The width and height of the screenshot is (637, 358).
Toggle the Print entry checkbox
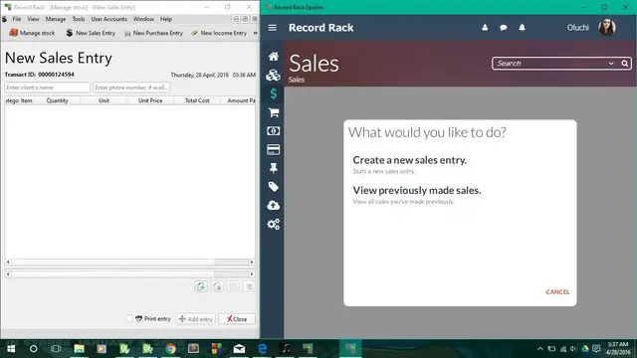[x=129, y=318]
